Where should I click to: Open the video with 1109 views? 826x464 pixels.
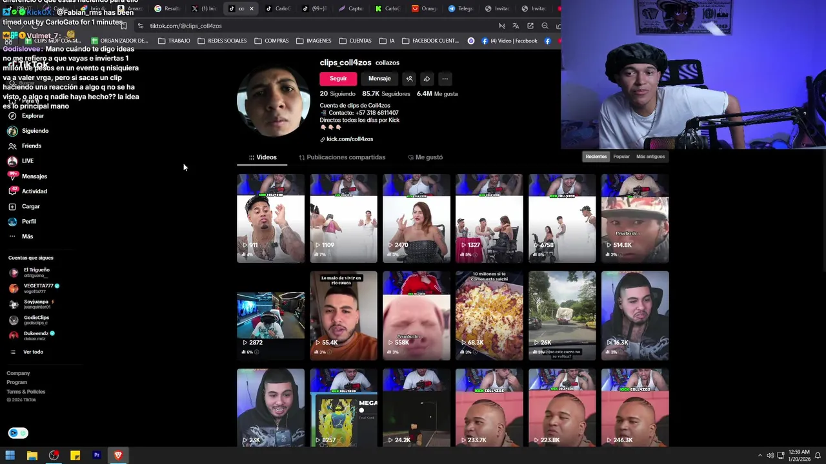tap(343, 218)
